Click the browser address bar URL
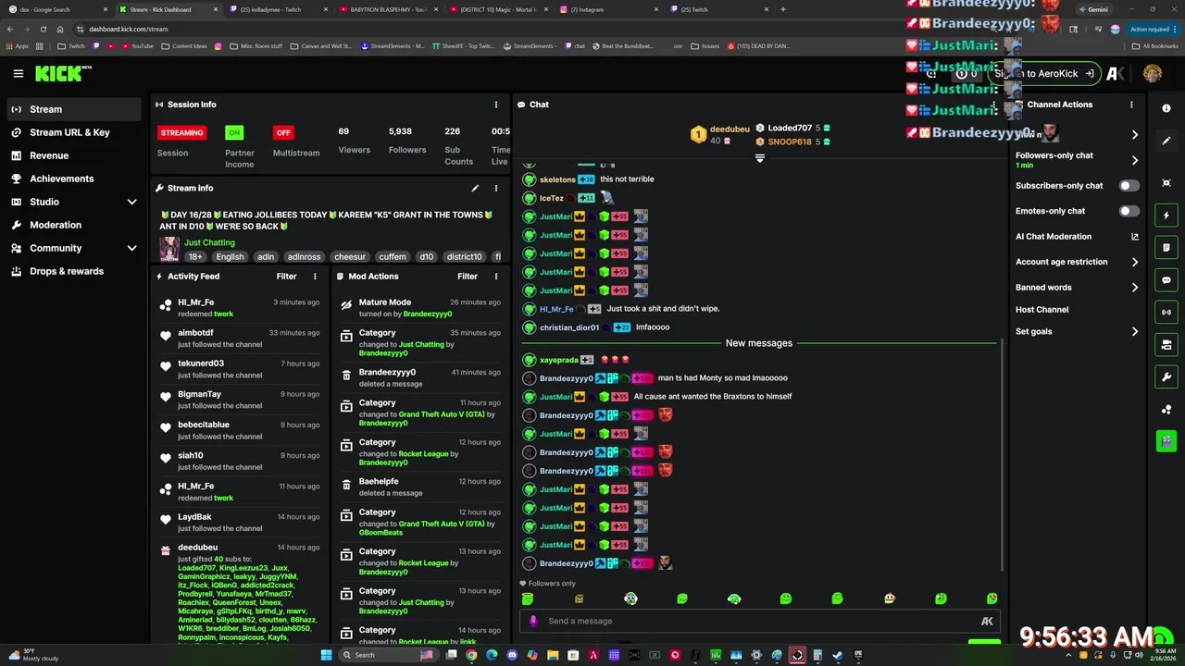The height and width of the screenshot is (666, 1185). (x=129, y=29)
